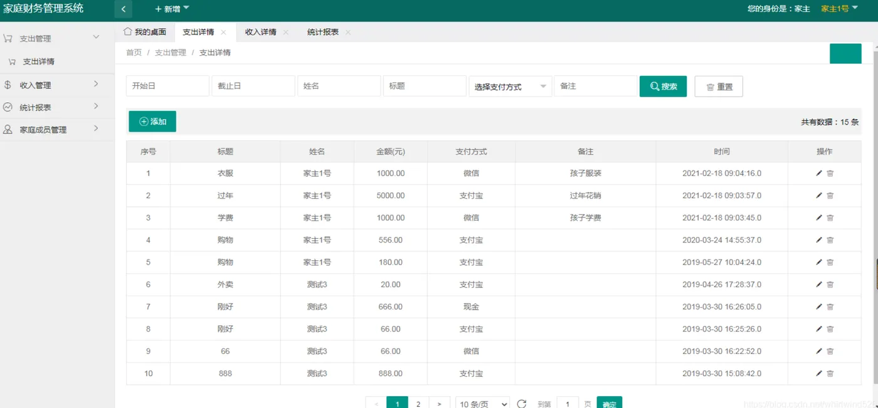878x408 pixels.
Task: Click the 标题 search field
Action: click(x=425, y=86)
